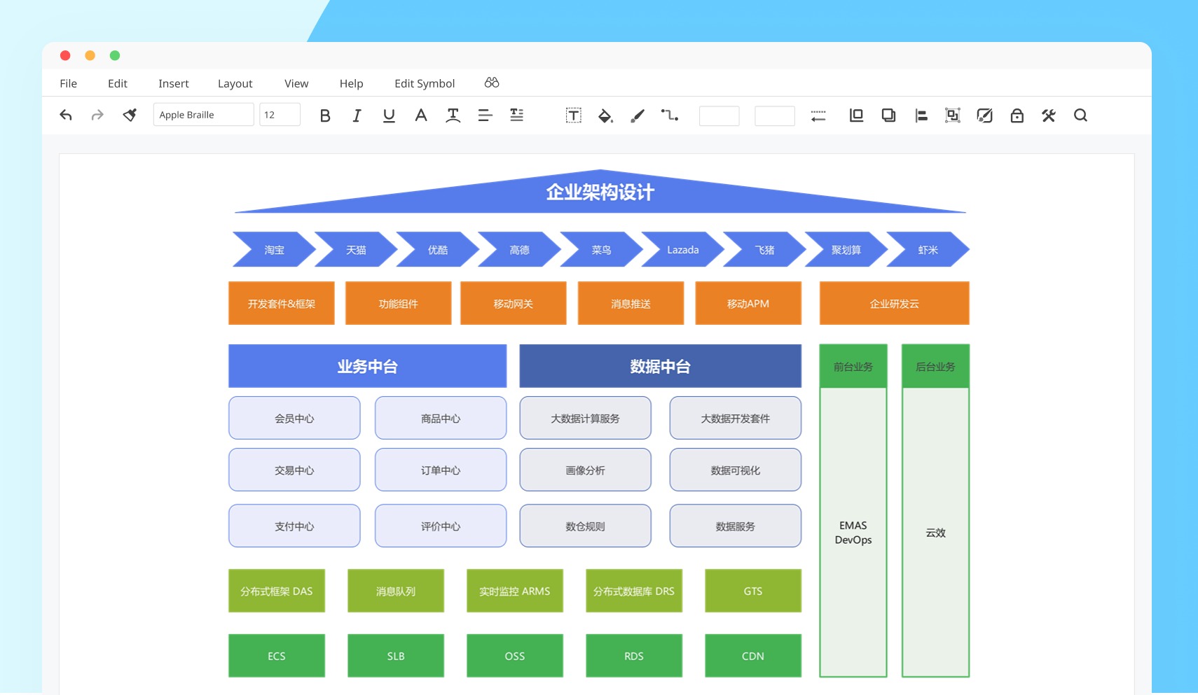
Task: Open the Edit Symbol menu
Action: [x=425, y=83]
